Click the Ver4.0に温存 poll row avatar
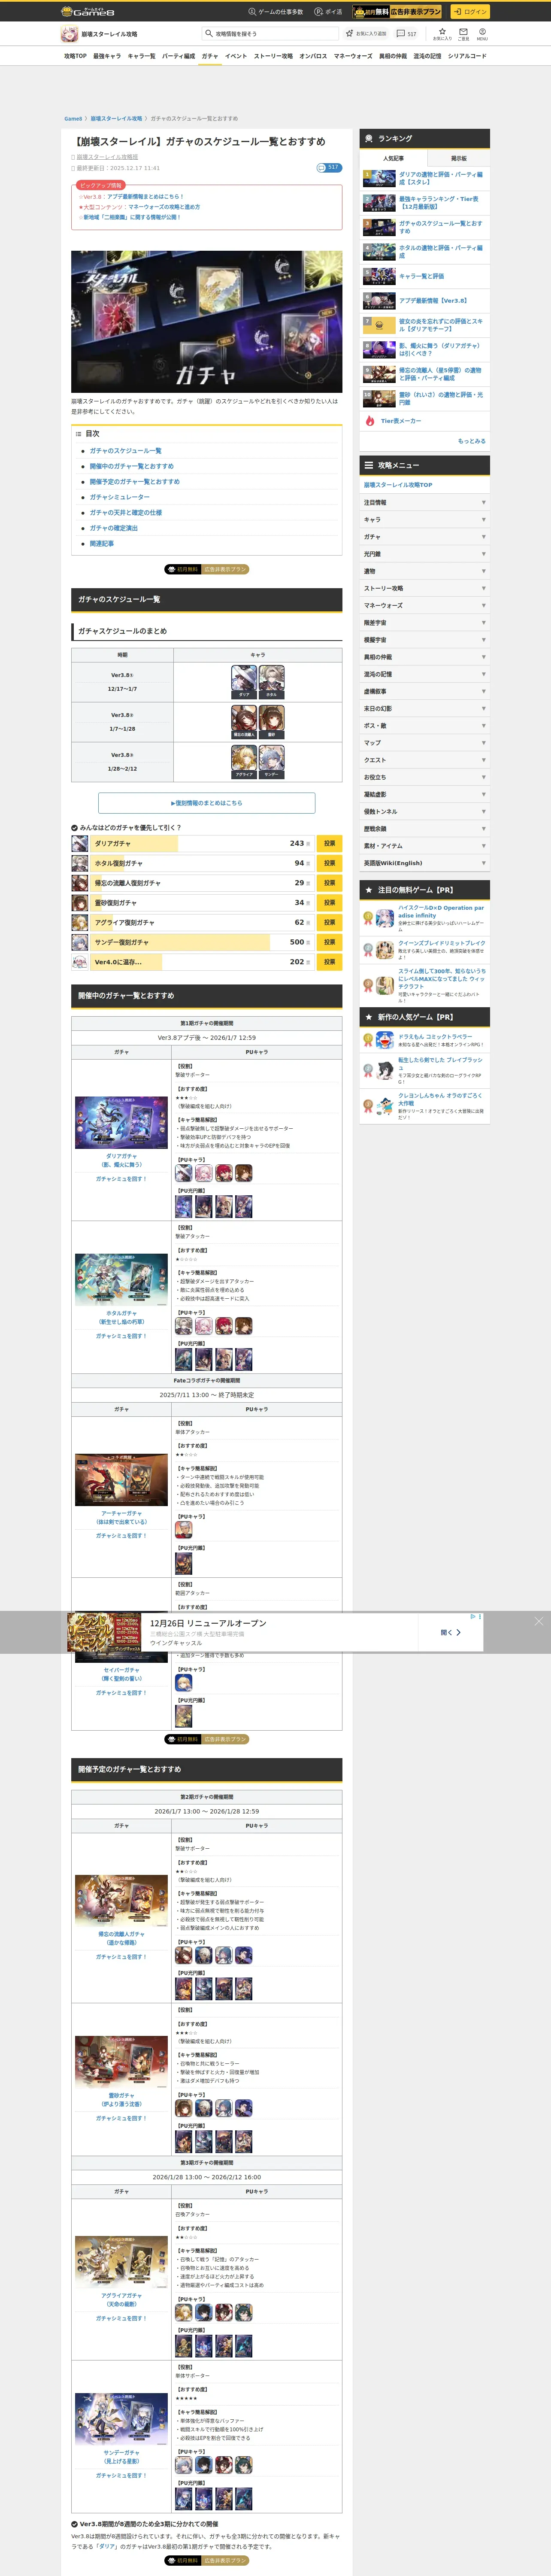551x2576 pixels. click(79, 962)
